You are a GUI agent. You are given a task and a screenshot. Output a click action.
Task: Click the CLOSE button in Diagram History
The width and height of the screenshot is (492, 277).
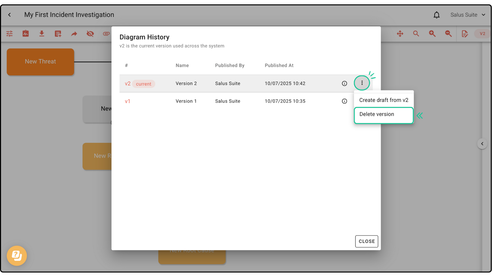click(366, 241)
